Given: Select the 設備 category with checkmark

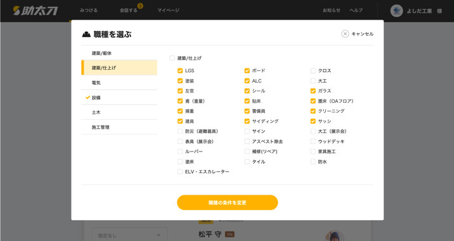Looking at the screenshot, I should tap(119, 98).
